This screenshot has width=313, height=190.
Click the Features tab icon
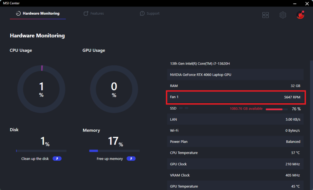[x=86, y=13]
